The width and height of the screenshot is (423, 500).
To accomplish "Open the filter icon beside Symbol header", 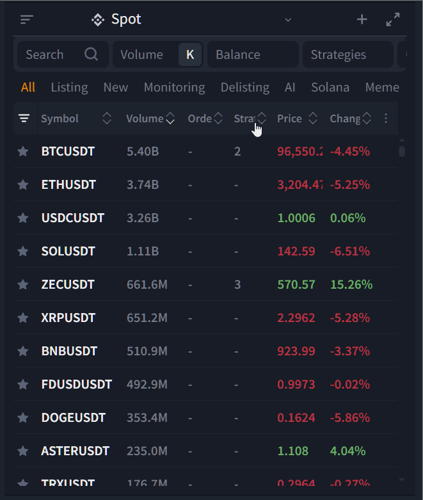I will 24,118.
